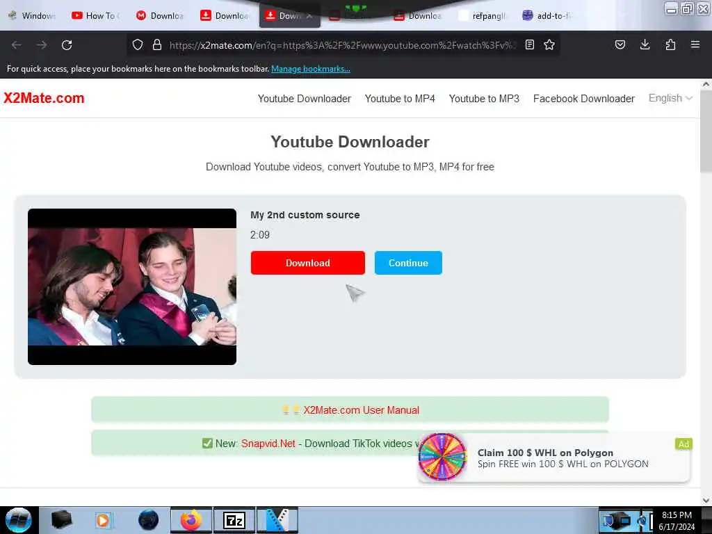Toggle reader view icon in address bar
Image resolution: width=712 pixels, height=534 pixels.
pyautogui.click(x=529, y=44)
